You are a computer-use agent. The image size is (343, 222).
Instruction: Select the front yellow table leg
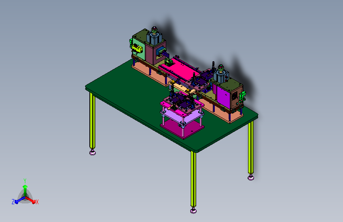click(x=193, y=179)
